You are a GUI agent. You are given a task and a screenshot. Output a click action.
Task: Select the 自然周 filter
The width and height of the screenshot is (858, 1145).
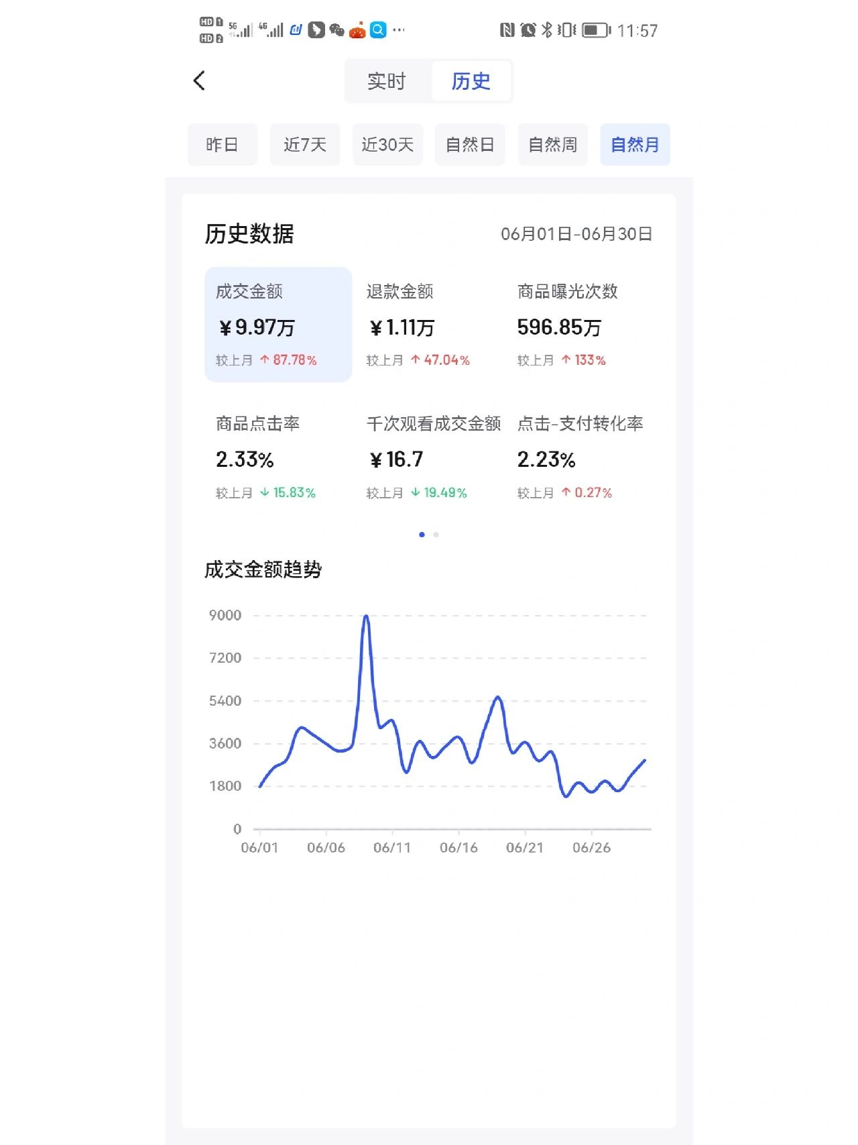552,144
